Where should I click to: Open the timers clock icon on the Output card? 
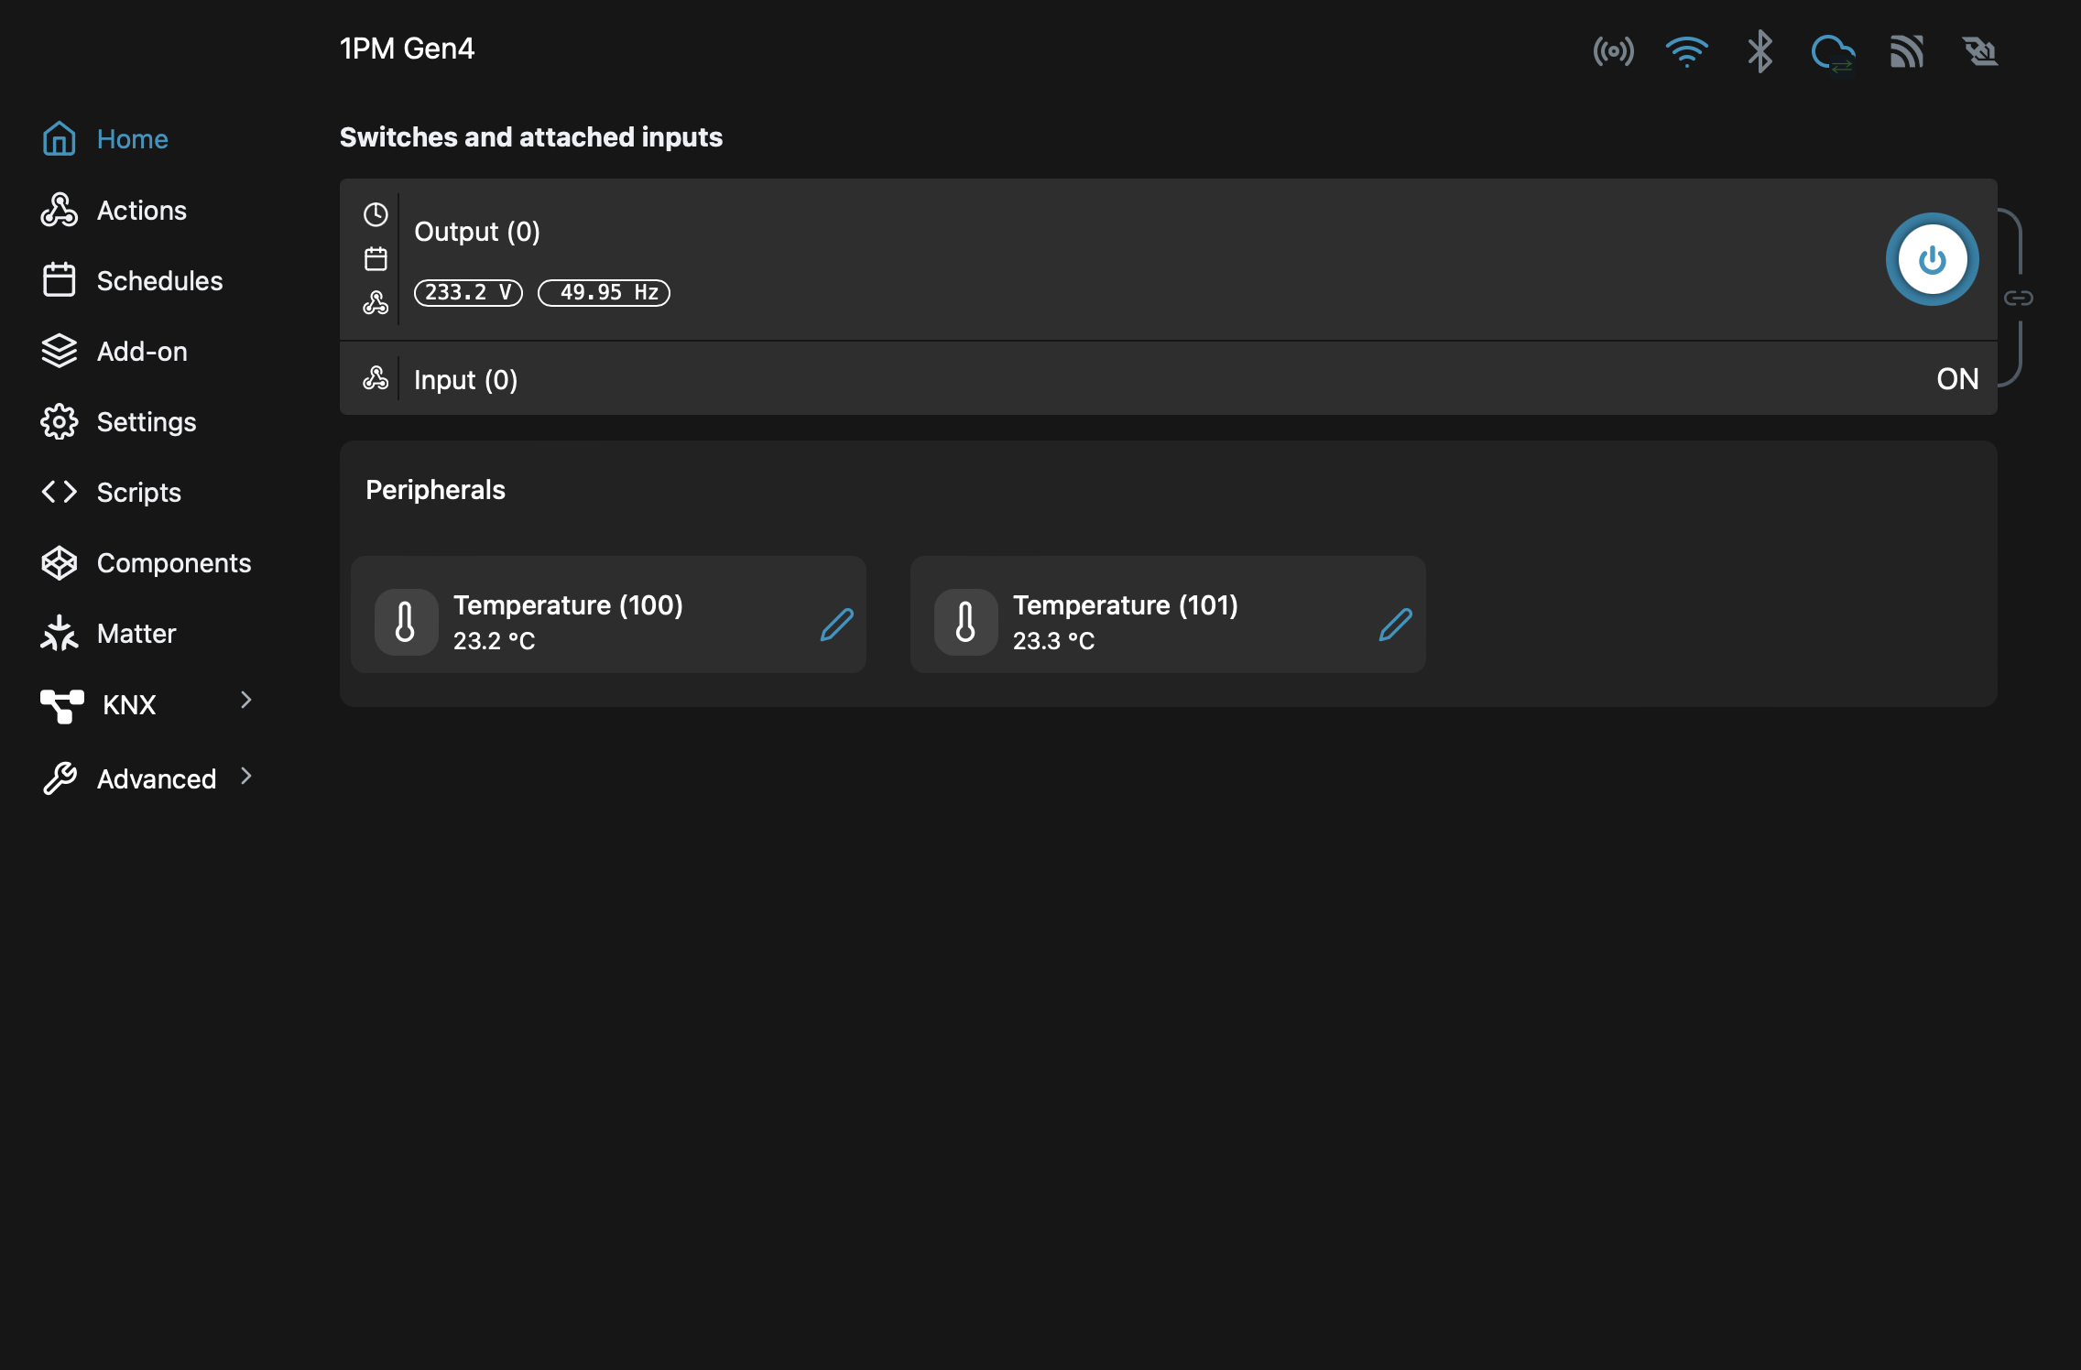pyautogui.click(x=376, y=214)
